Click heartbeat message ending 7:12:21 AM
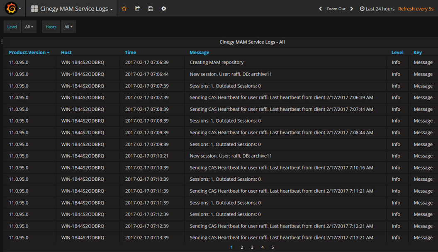 click(x=281, y=226)
